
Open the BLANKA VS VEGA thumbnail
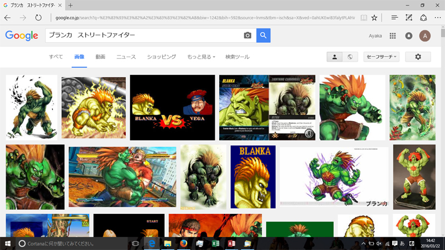(x=172, y=107)
